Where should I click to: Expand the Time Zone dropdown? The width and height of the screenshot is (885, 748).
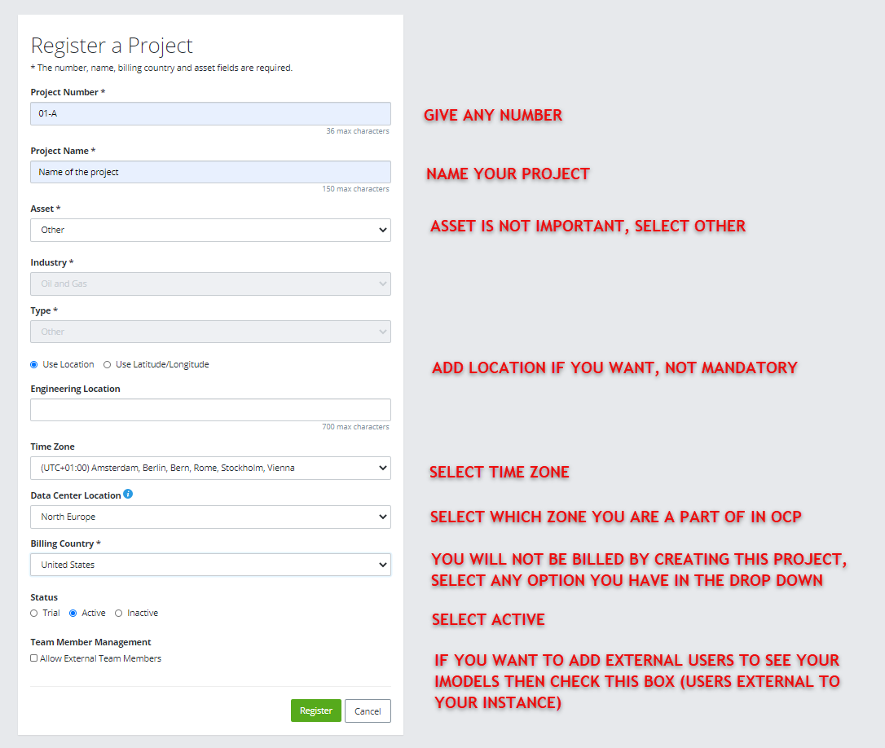click(x=210, y=469)
